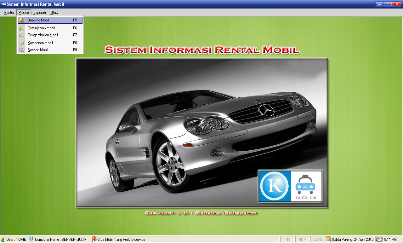Click the computer name icon in status bar
This screenshot has height=243, width=403.
coord(31,240)
